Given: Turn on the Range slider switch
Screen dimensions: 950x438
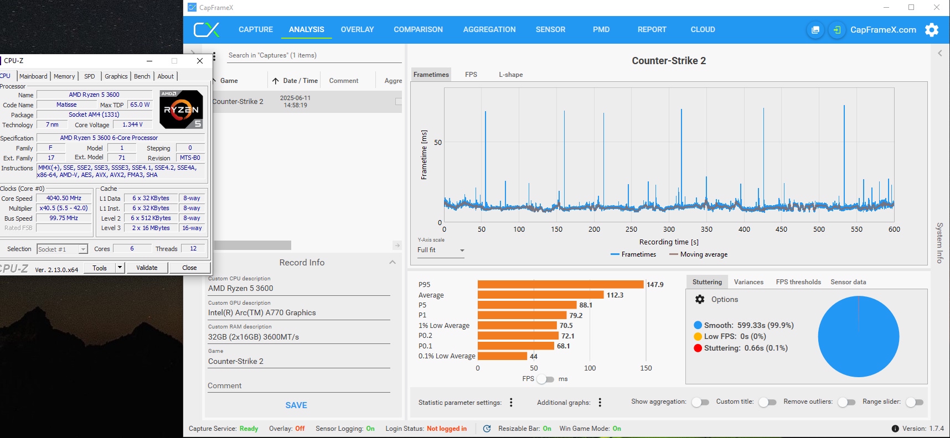Looking at the screenshot, I should pos(915,402).
